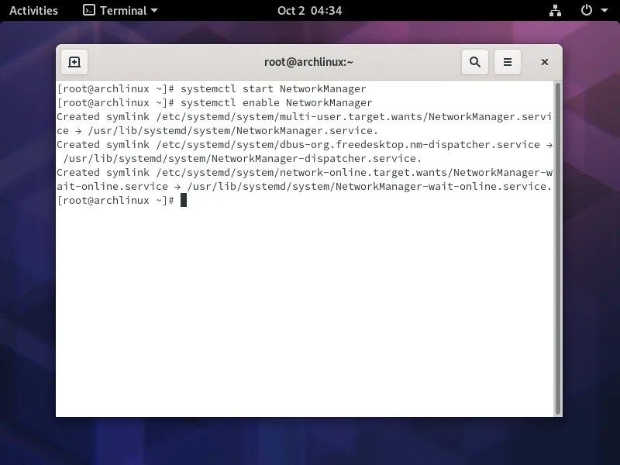Image resolution: width=620 pixels, height=465 pixels.
Task: Click the power icon in top bar
Action: pos(587,10)
